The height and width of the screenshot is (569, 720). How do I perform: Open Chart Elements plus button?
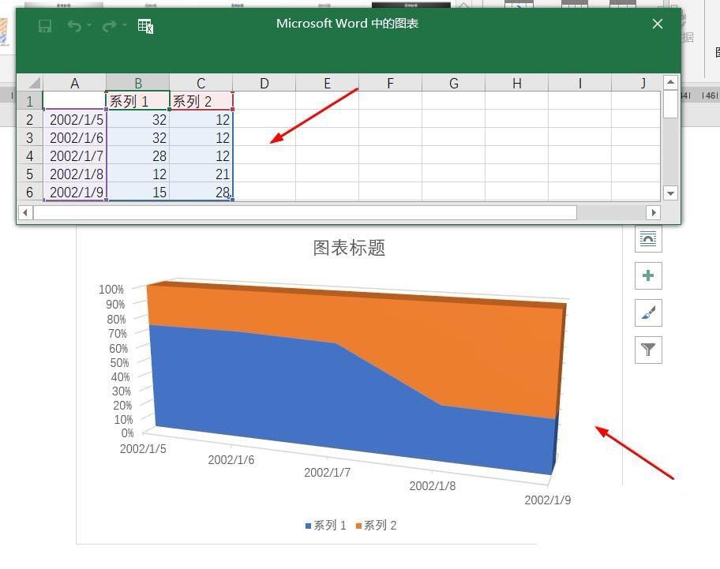pos(648,275)
